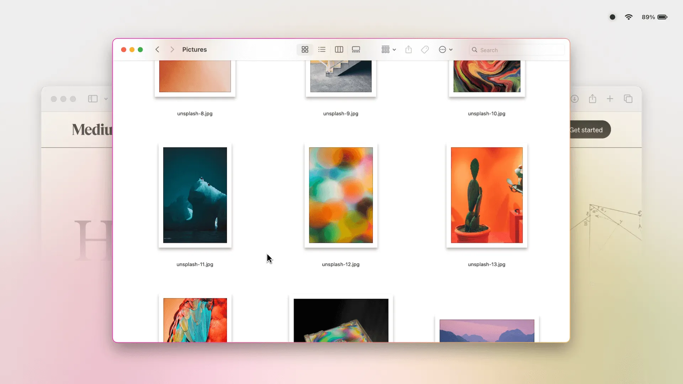
Task: Open Safari's Downloads list
Action: (x=575, y=98)
